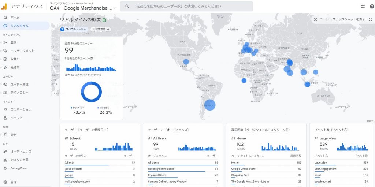Open コンバージョン menu item
The height and width of the screenshot is (187, 375).
pyautogui.click(x=21, y=109)
